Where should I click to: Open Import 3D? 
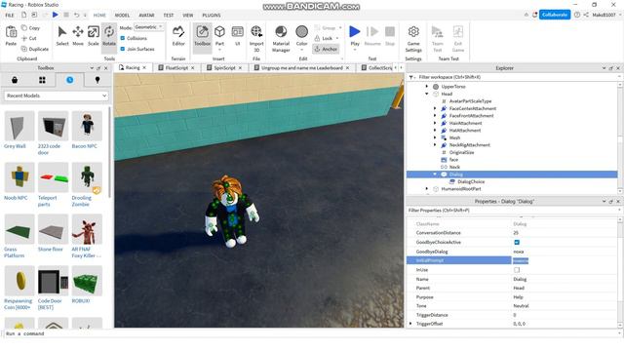[256, 38]
